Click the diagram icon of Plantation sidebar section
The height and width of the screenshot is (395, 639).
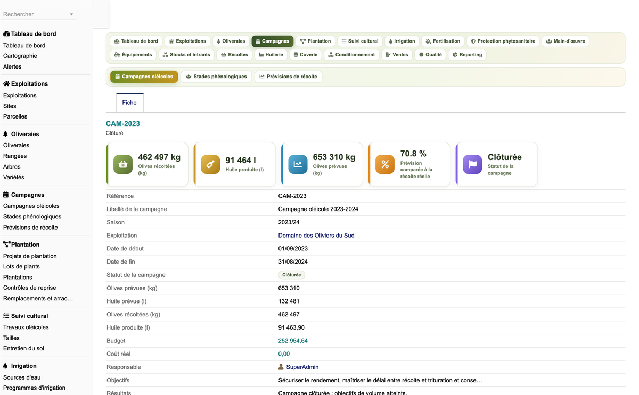6,245
